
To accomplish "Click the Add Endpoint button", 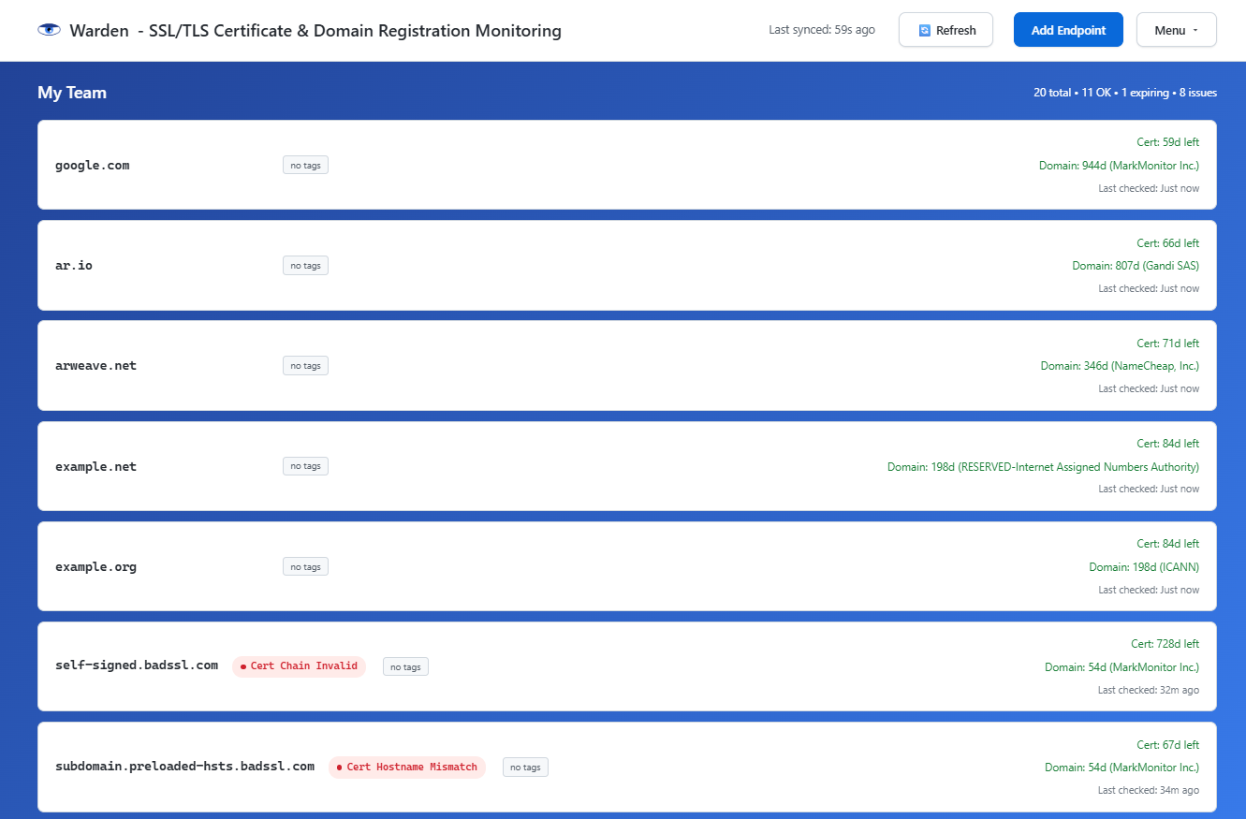I will 1068,30.
